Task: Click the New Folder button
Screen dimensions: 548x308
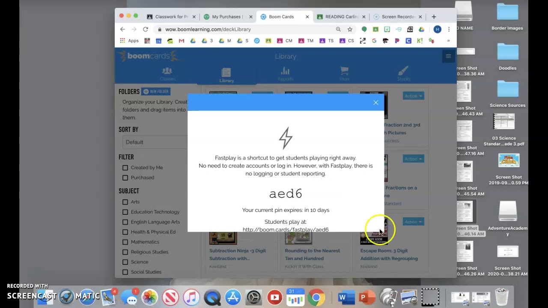Action: pyautogui.click(x=156, y=92)
